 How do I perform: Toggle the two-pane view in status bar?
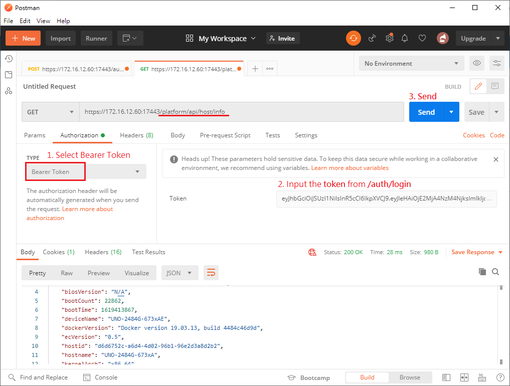pos(464,377)
